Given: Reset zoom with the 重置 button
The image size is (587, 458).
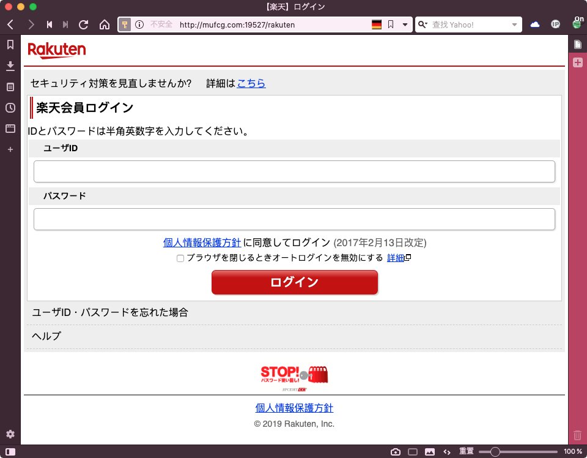Looking at the screenshot, I should (x=467, y=451).
